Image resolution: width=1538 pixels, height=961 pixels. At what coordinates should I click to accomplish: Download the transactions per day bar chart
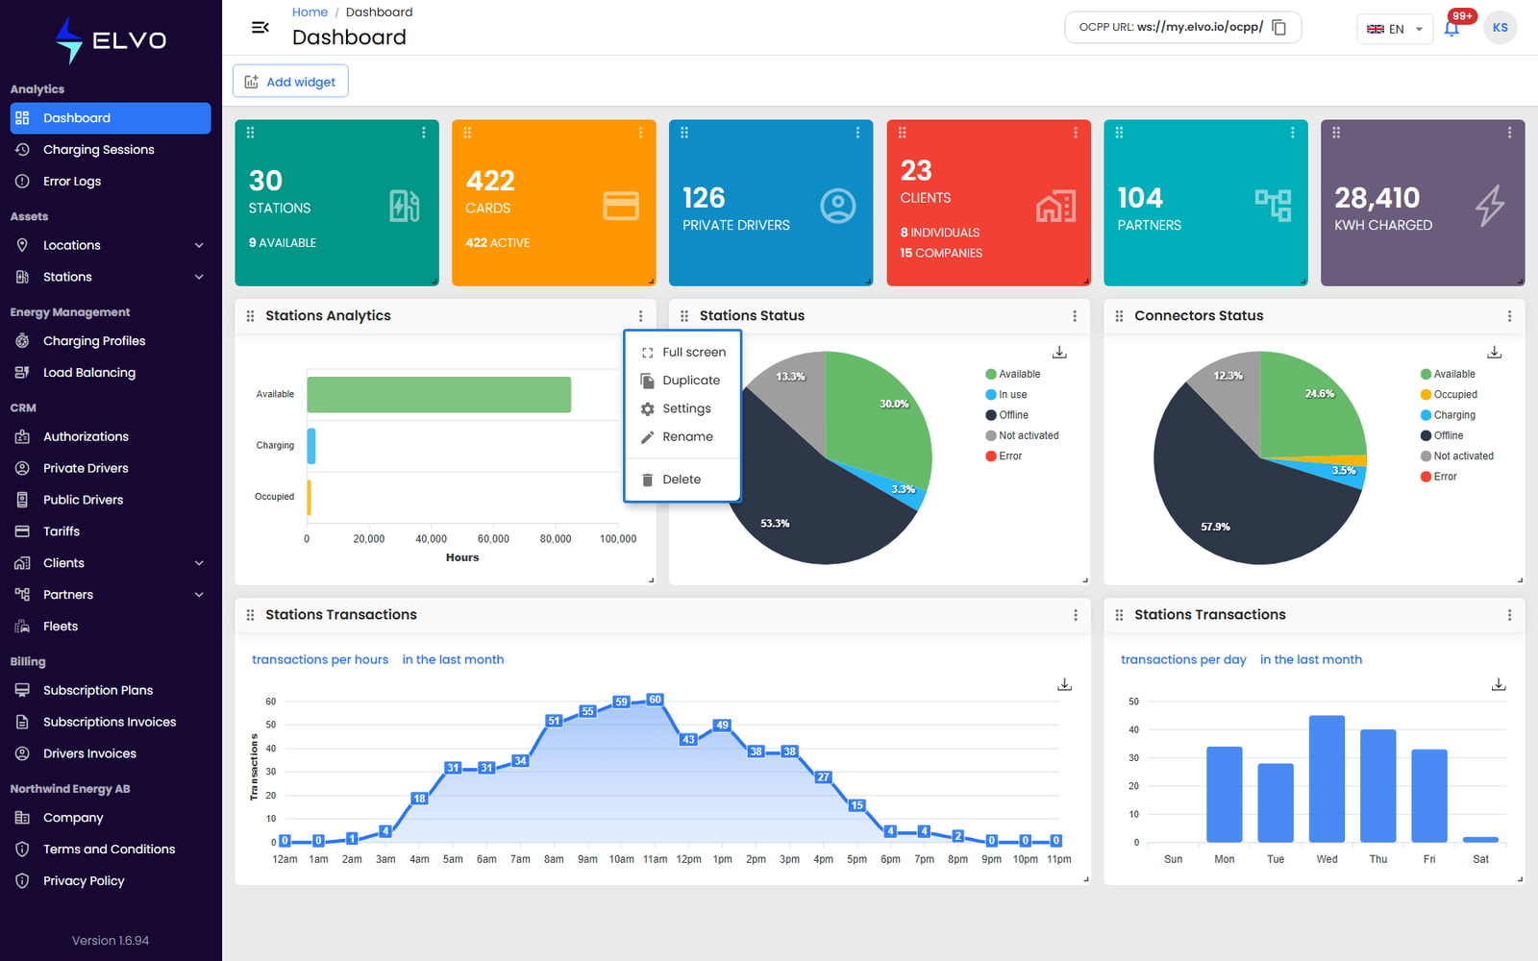point(1499,684)
